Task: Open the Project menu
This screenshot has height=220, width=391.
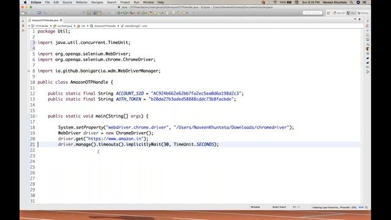Action: click(125, 2)
